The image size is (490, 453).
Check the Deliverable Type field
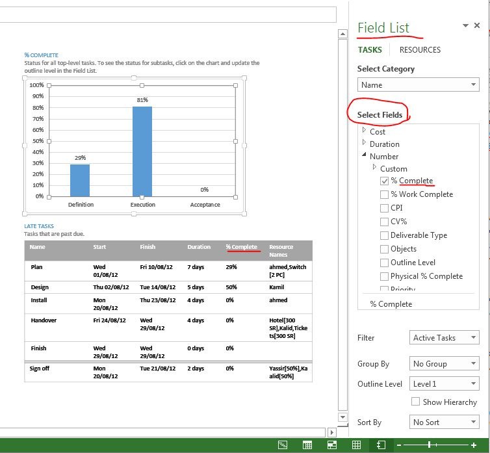[384, 235]
